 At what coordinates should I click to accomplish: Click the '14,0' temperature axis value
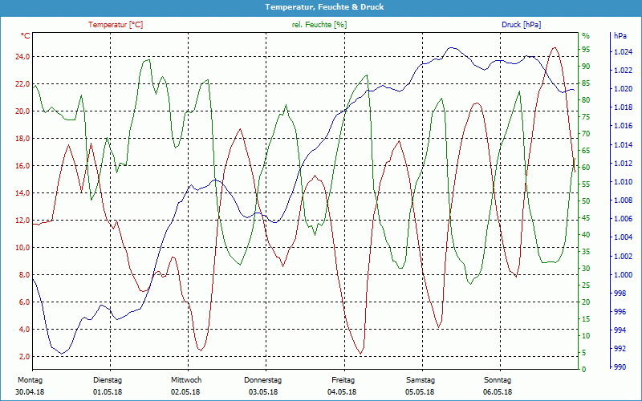[22, 192]
